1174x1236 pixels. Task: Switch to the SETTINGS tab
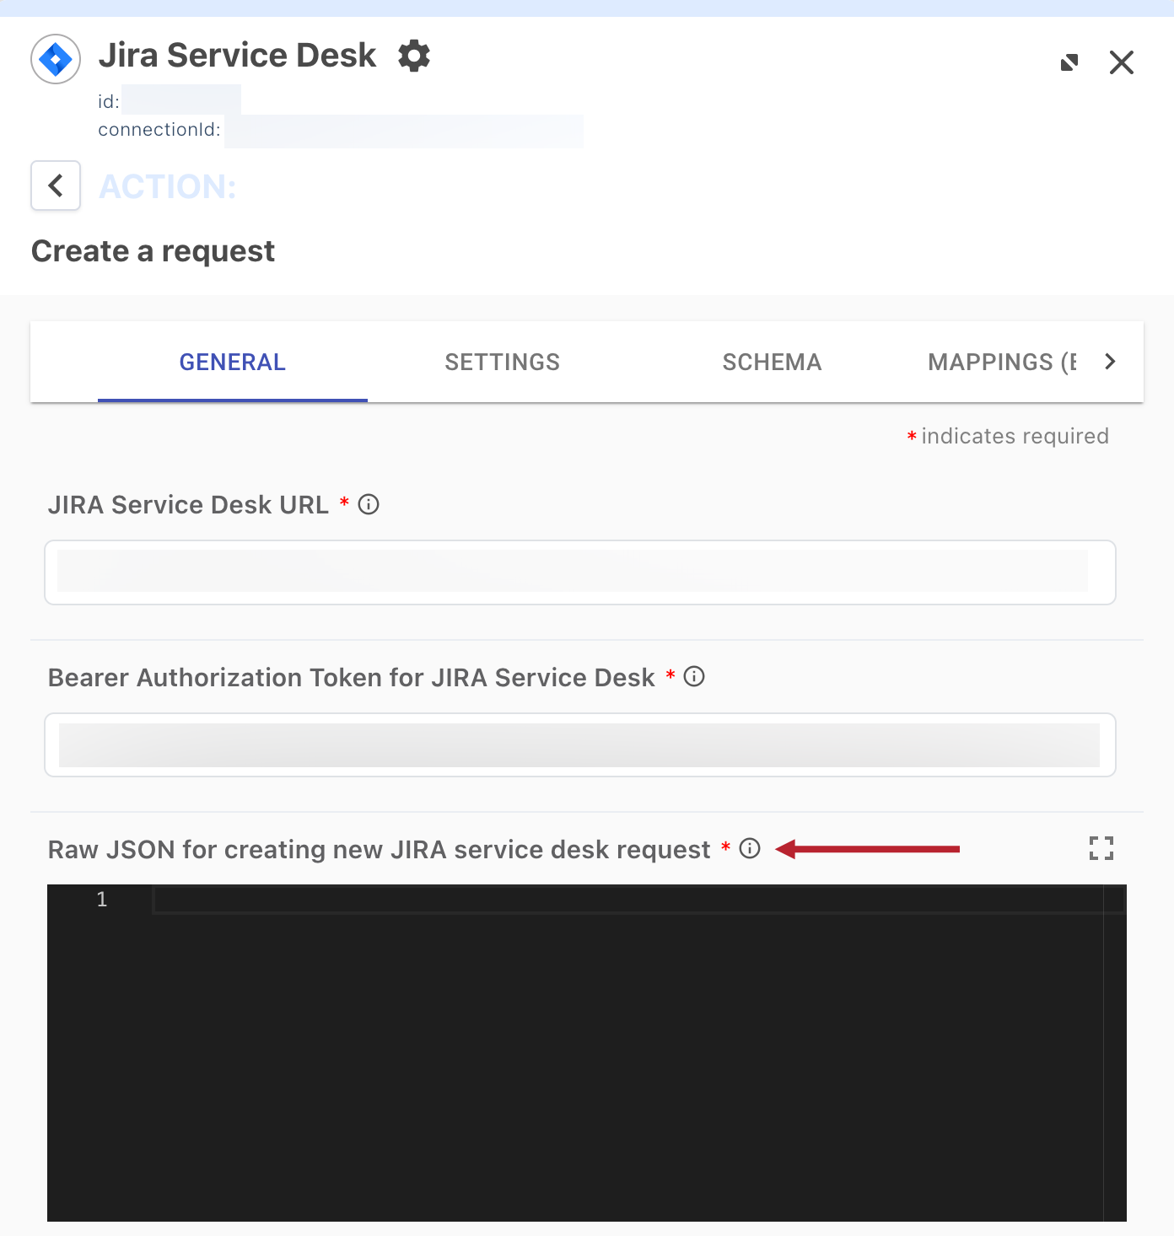pyautogui.click(x=502, y=362)
